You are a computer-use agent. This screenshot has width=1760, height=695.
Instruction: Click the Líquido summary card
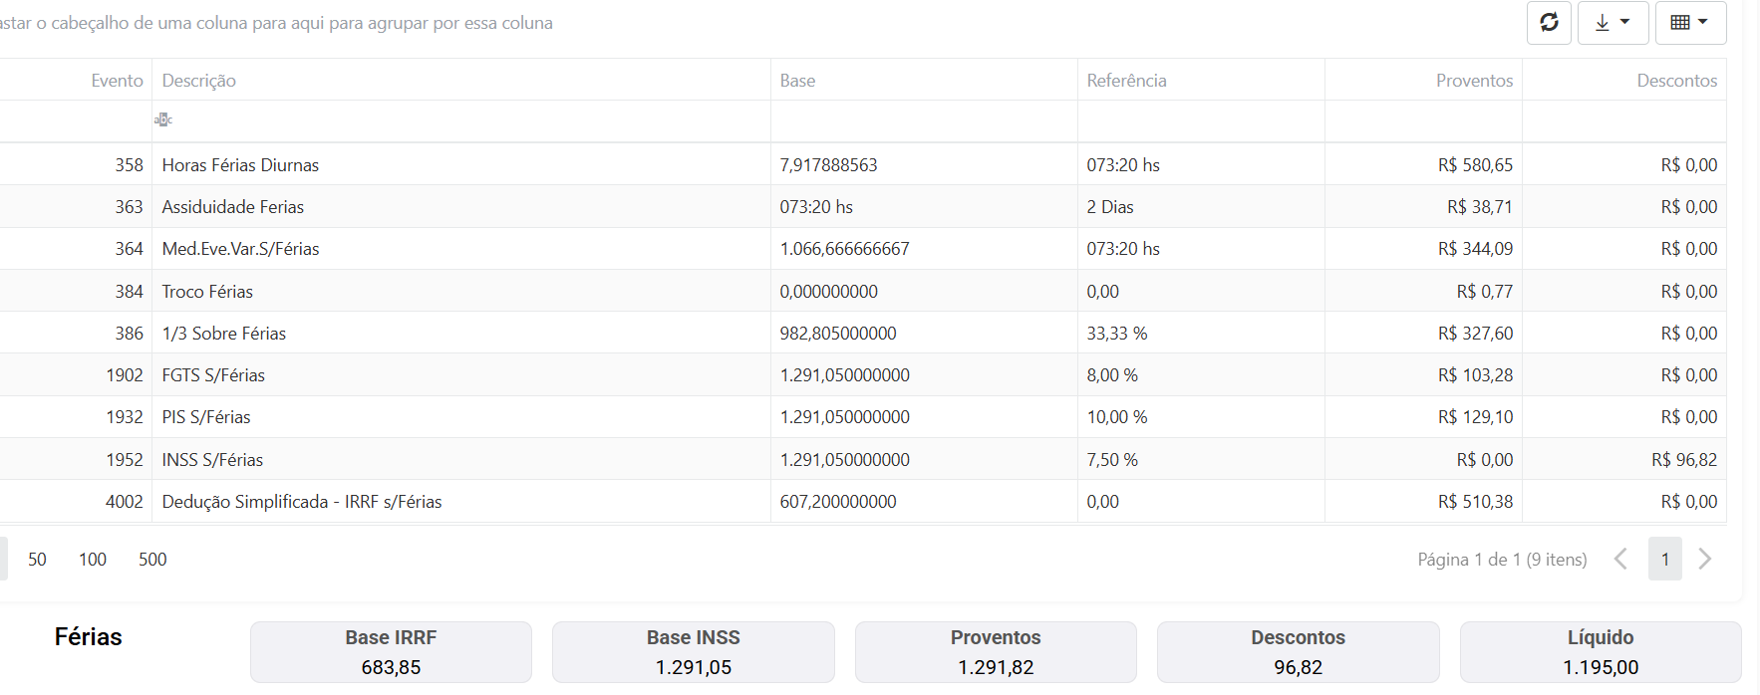click(x=1600, y=652)
